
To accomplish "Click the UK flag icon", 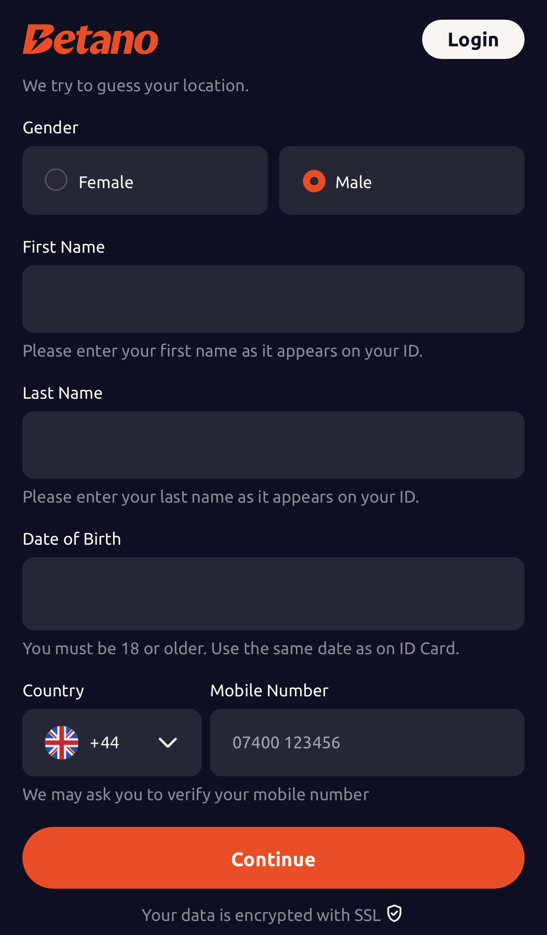I will [x=62, y=743].
